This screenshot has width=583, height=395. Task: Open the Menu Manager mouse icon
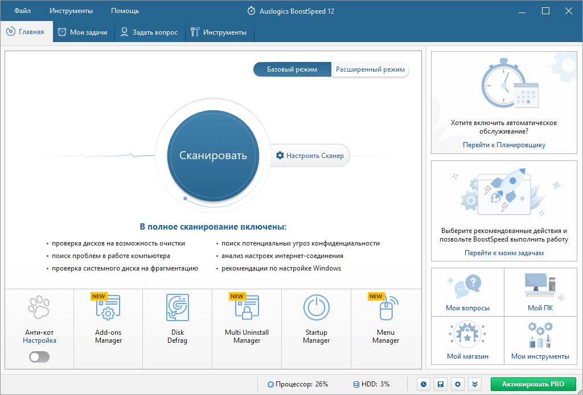pos(388,307)
